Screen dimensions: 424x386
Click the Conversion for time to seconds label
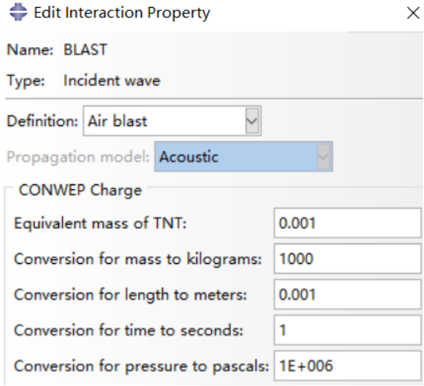(128, 330)
